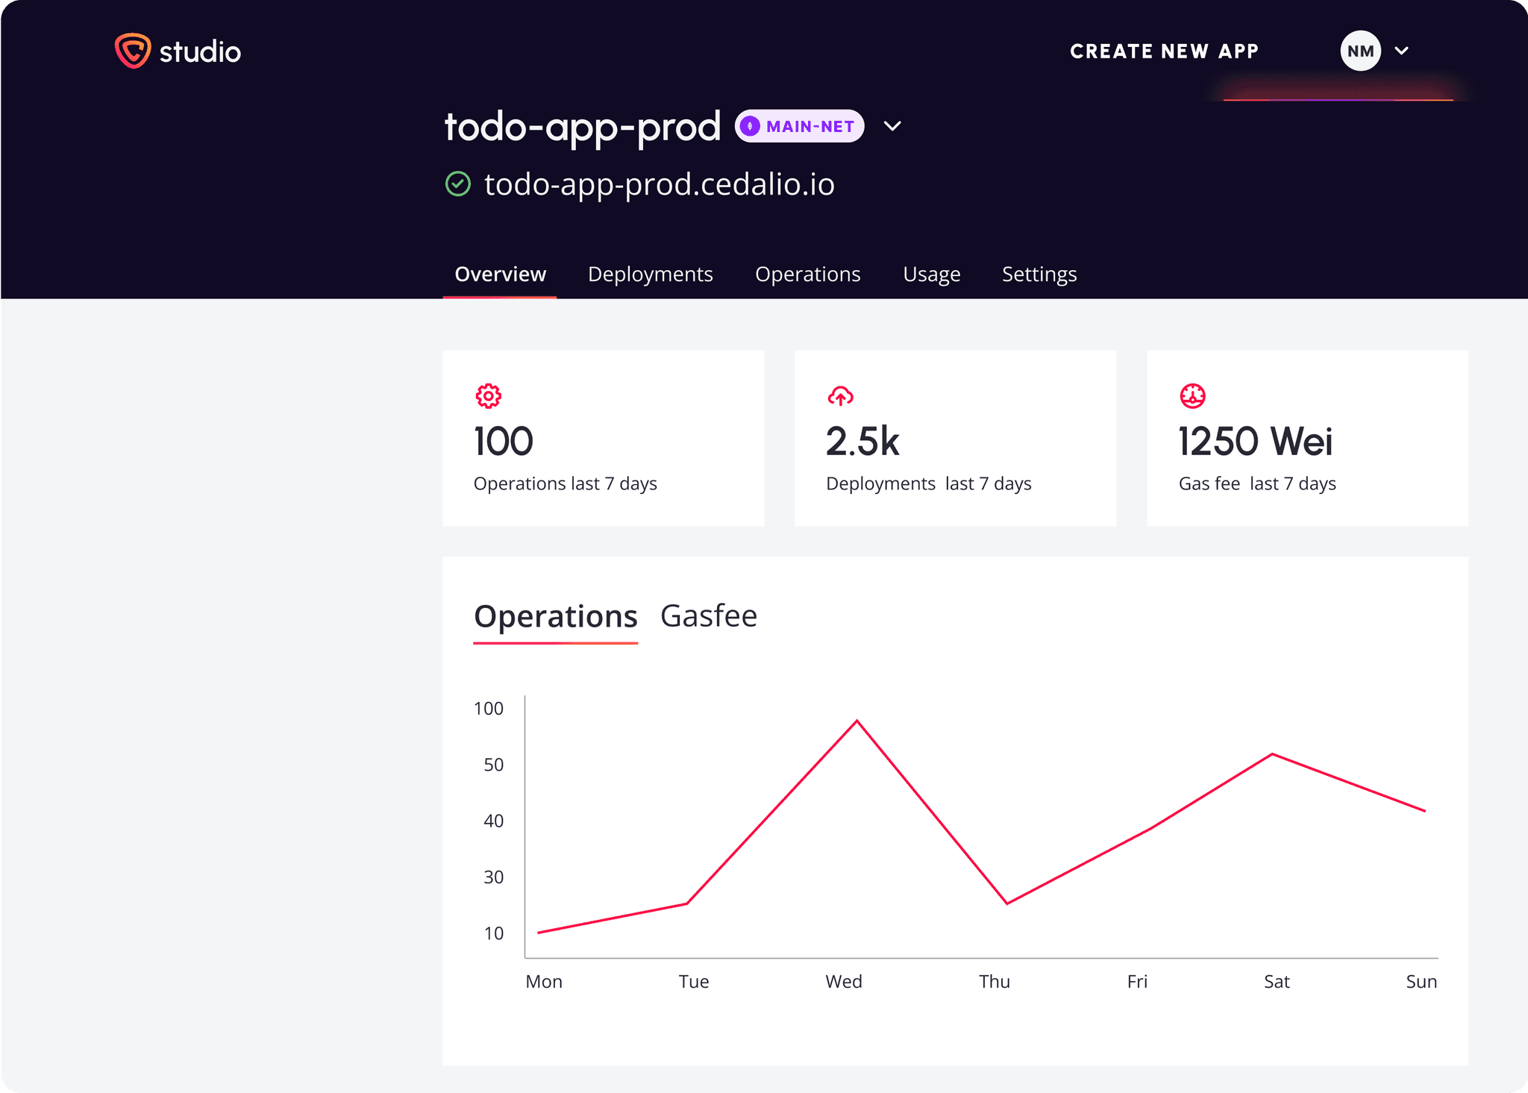Click the Overview tab to stay on overview
Viewport: 1528px width, 1093px height.
(500, 274)
